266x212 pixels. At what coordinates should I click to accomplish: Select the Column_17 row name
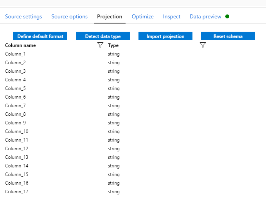tap(16, 192)
